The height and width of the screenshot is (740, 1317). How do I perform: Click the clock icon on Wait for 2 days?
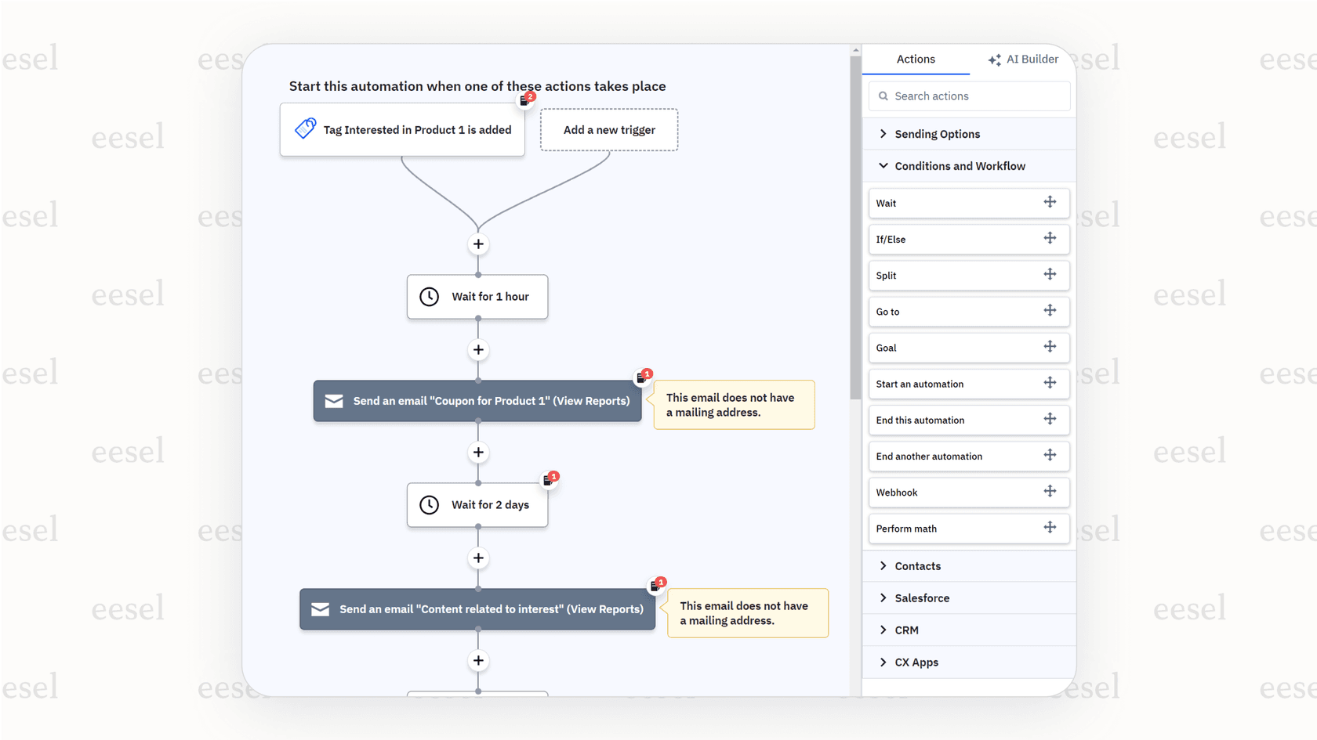point(429,505)
